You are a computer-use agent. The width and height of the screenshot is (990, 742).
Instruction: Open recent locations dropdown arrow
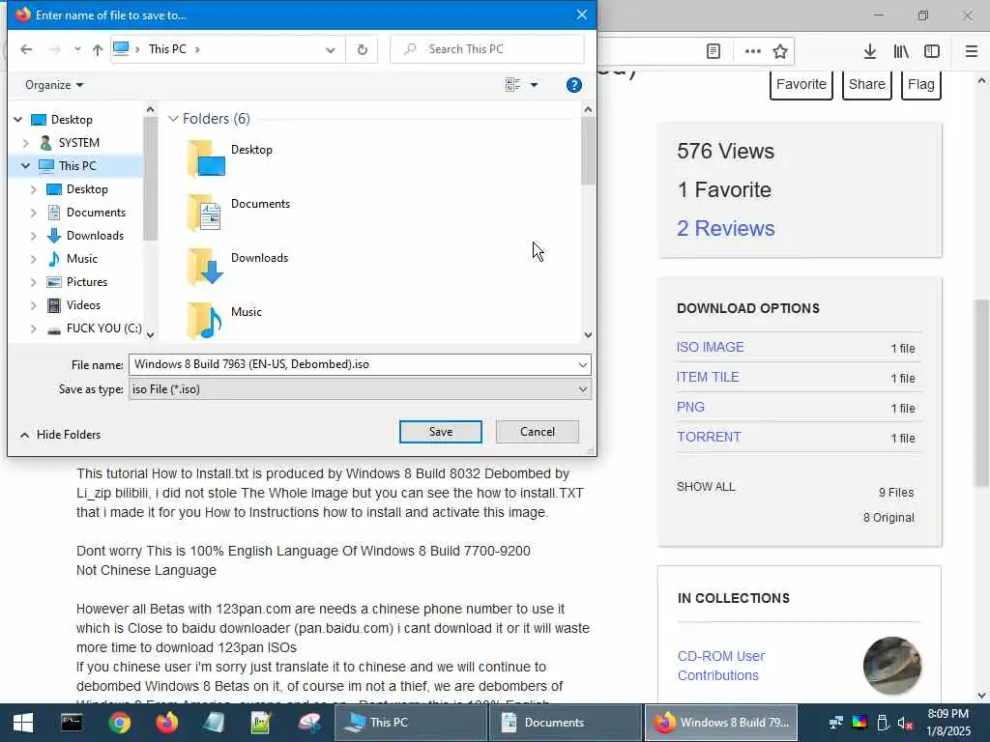click(x=77, y=49)
